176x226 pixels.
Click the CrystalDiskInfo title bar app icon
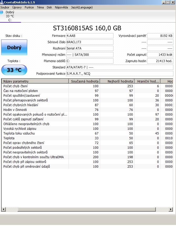point(2,2)
